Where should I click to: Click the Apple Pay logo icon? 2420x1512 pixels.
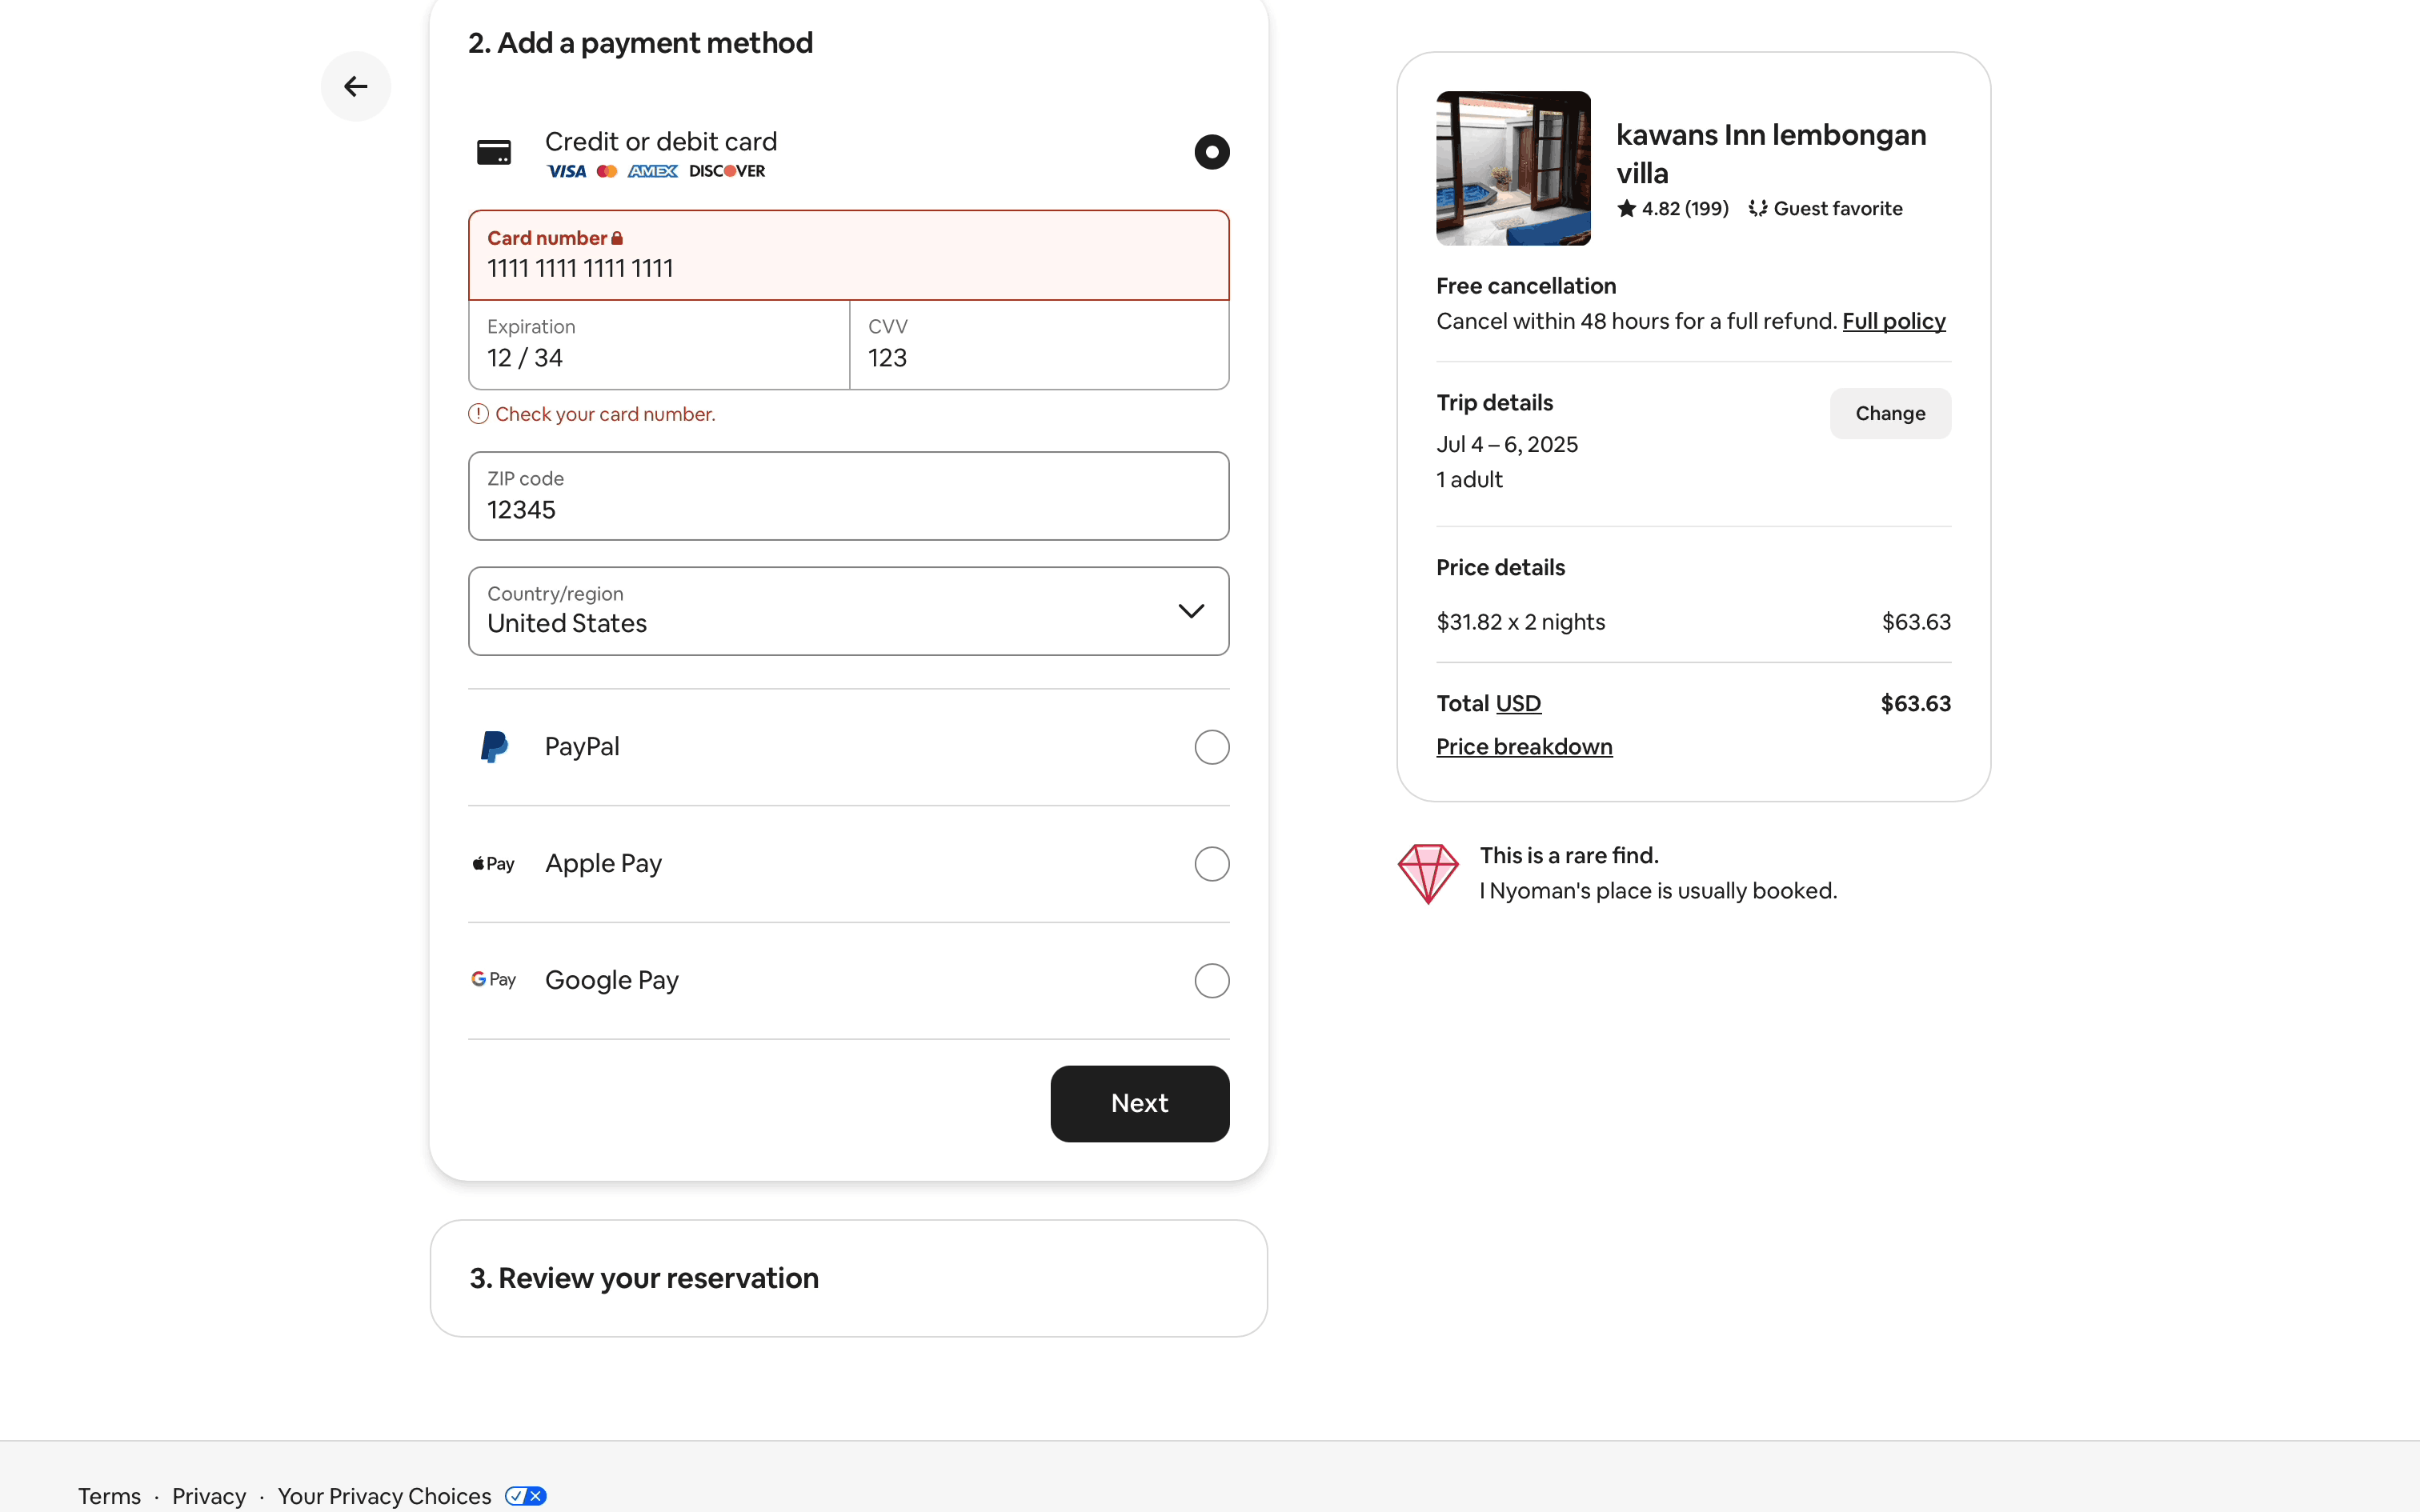pos(494,864)
